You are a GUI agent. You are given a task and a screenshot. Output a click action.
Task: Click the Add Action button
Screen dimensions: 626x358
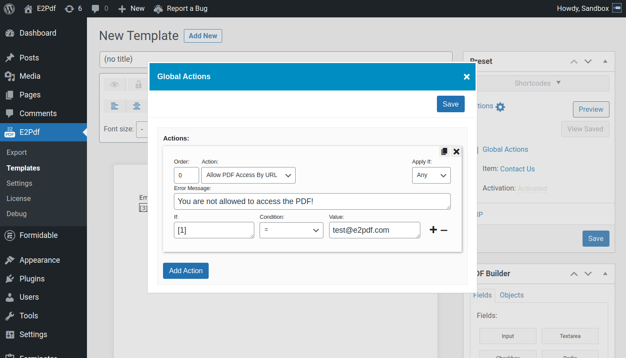pyautogui.click(x=186, y=271)
